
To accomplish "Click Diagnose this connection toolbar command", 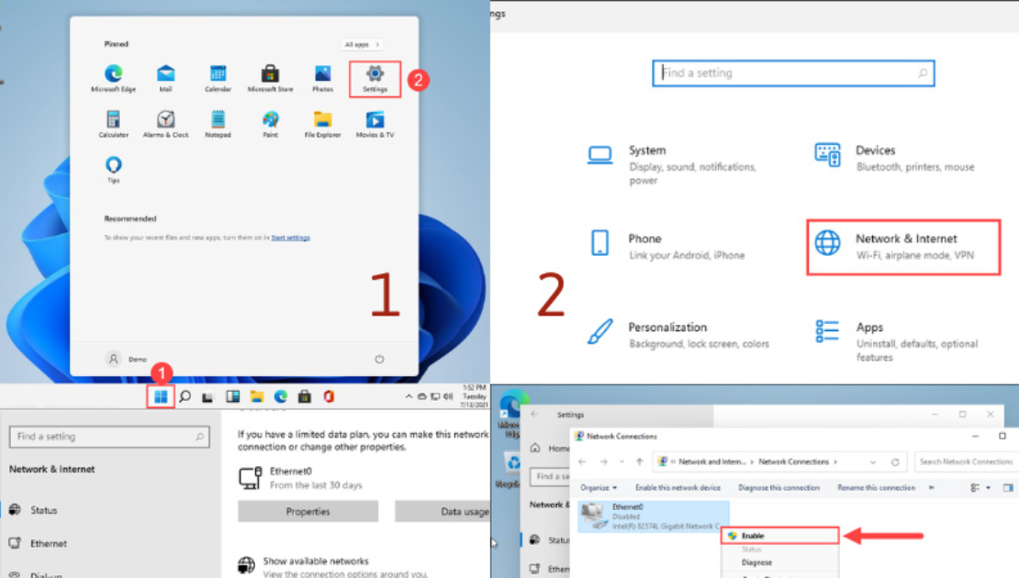I will click(x=778, y=488).
